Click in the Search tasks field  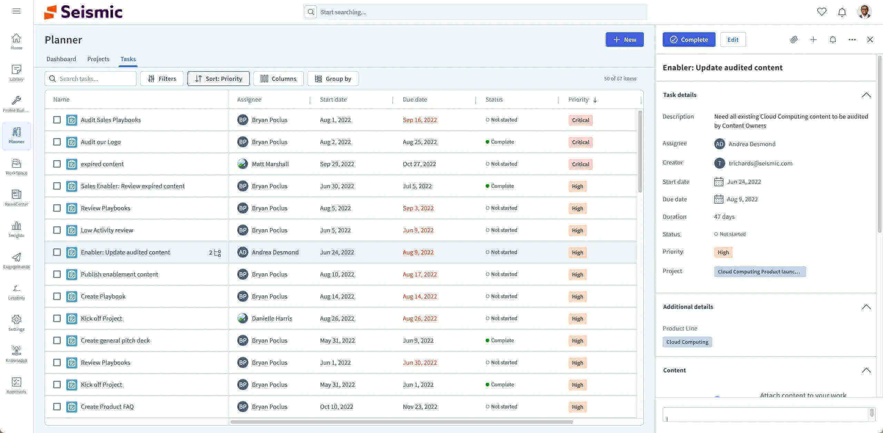(90, 79)
